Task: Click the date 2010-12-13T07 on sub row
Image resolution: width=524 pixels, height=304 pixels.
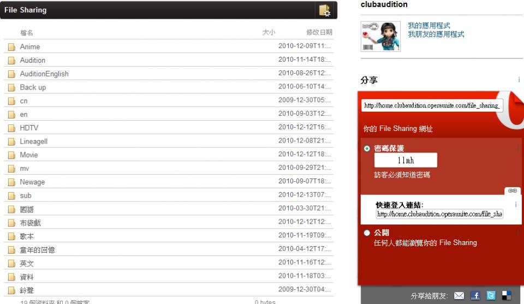Action: click(305, 195)
